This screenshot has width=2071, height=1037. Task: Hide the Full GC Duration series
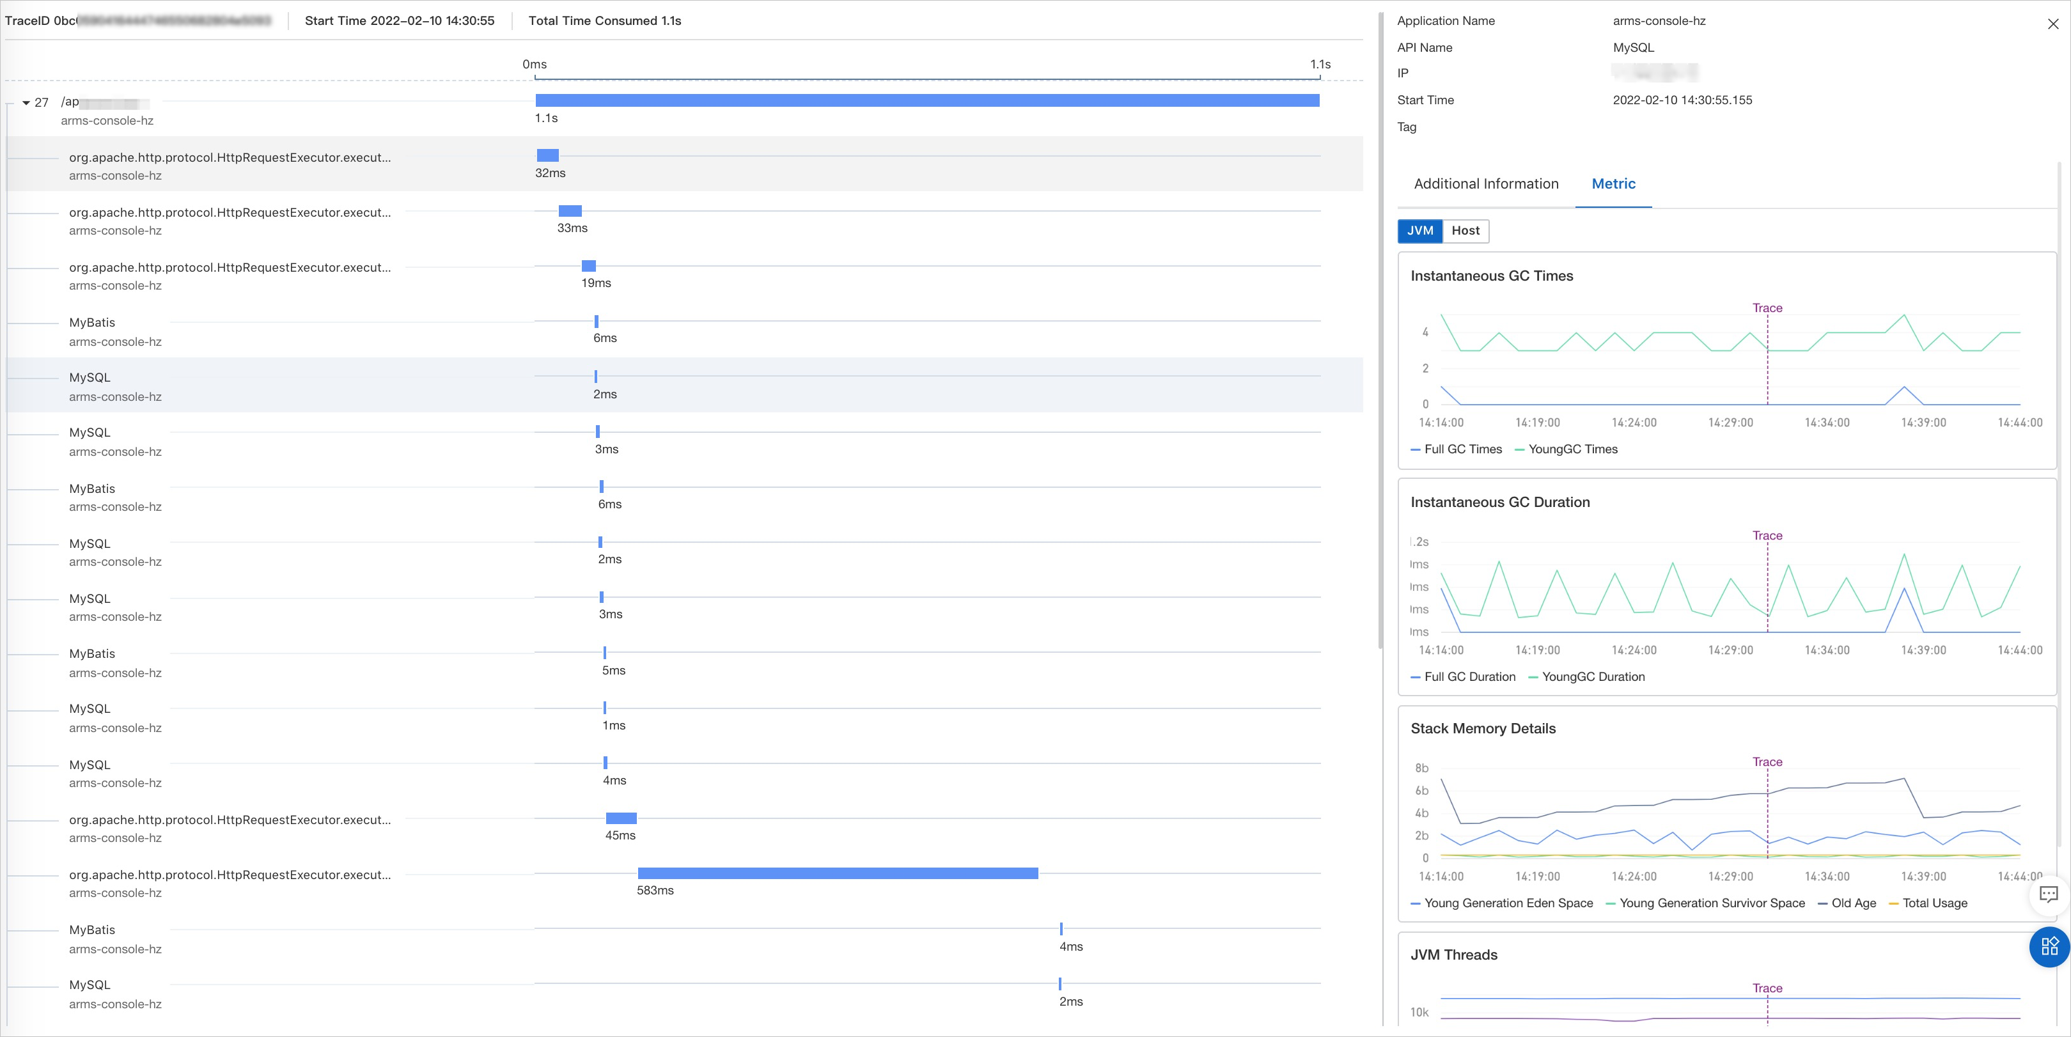[x=1463, y=677]
